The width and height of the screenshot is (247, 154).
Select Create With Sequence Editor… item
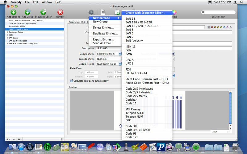(x=147, y=13)
